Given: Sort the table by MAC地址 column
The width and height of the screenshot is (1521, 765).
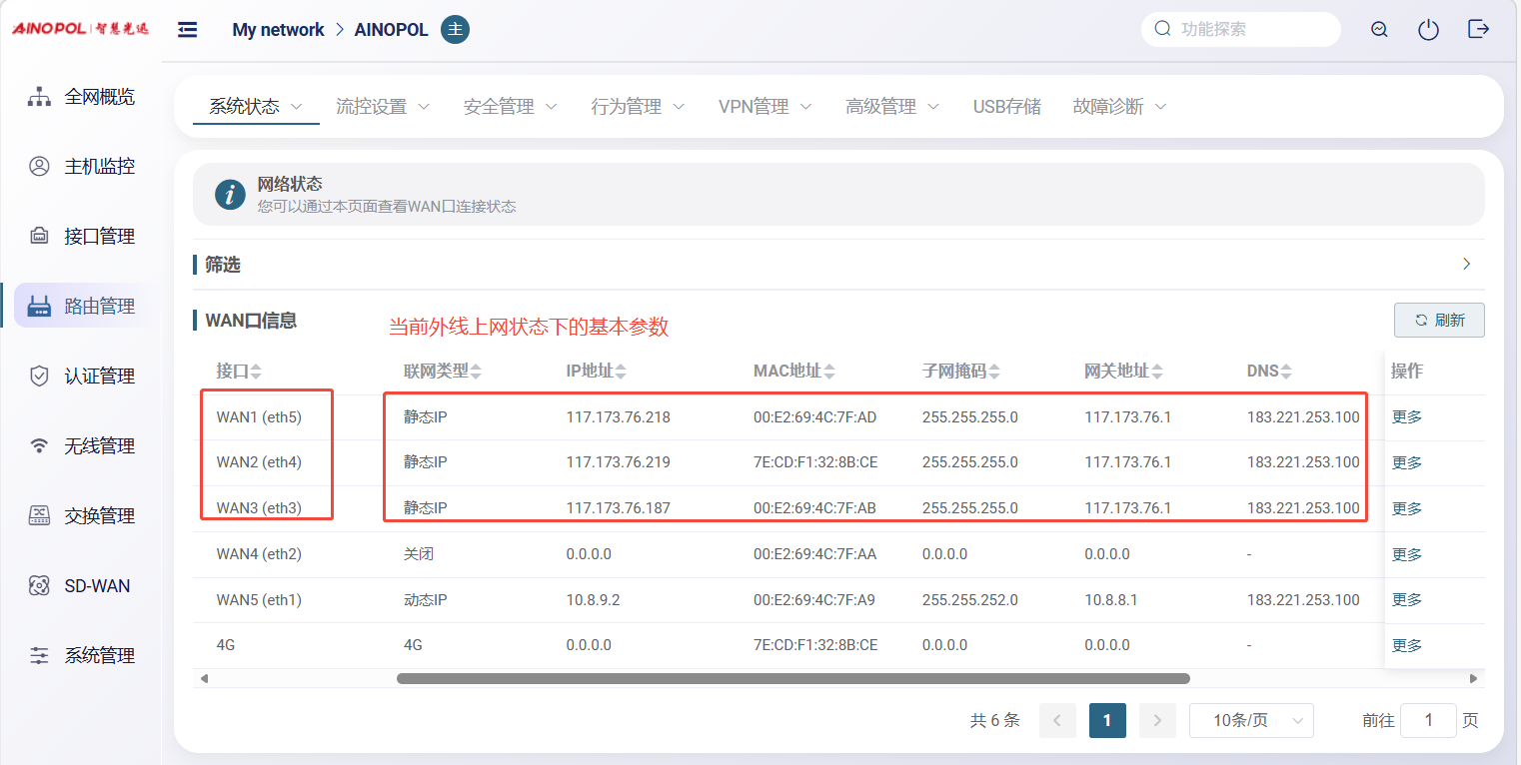Looking at the screenshot, I should (828, 372).
